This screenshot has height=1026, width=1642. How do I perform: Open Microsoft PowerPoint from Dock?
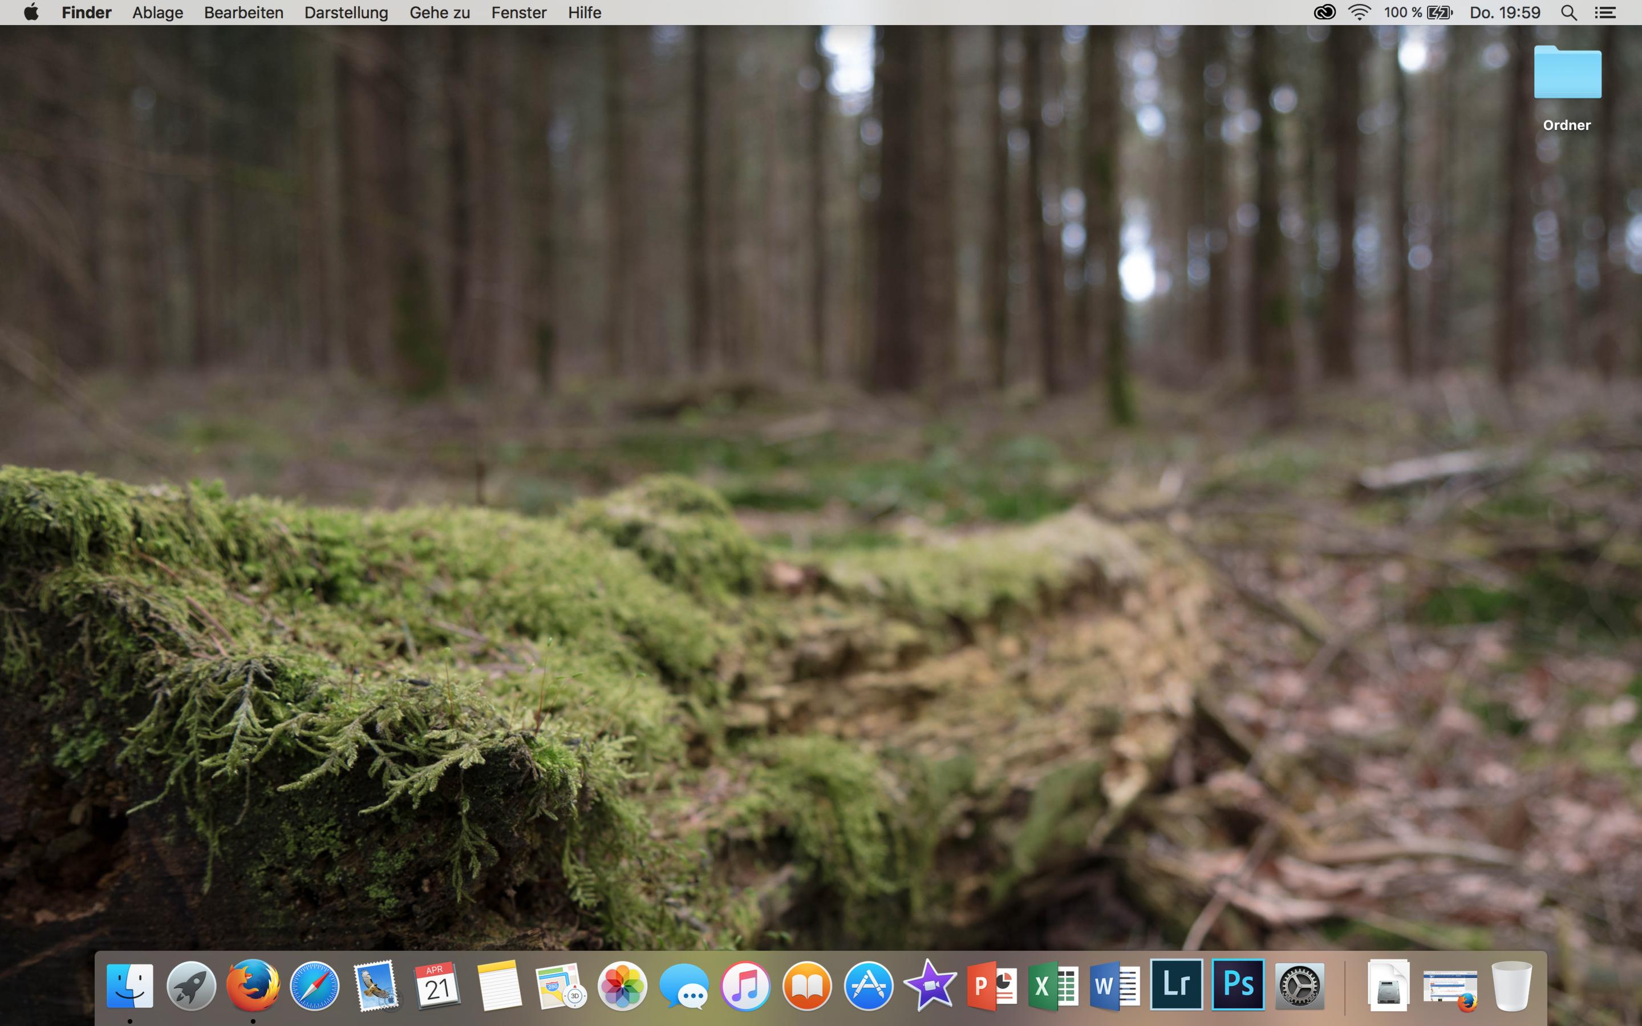[991, 986]
